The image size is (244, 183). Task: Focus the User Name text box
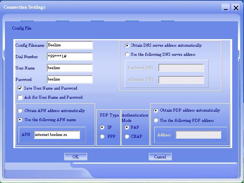tap(70, 68)
